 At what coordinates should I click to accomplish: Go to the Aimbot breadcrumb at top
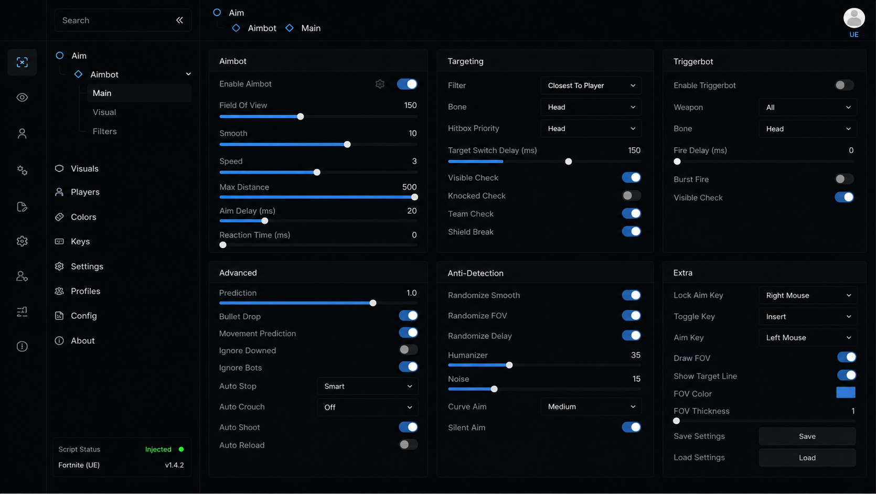[262, 28]
